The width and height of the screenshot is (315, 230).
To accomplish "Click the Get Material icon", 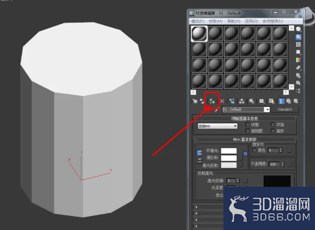I will pos(195,101).
